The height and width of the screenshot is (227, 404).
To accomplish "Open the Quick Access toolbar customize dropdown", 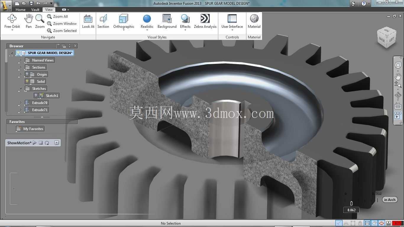I will (51, 3).
